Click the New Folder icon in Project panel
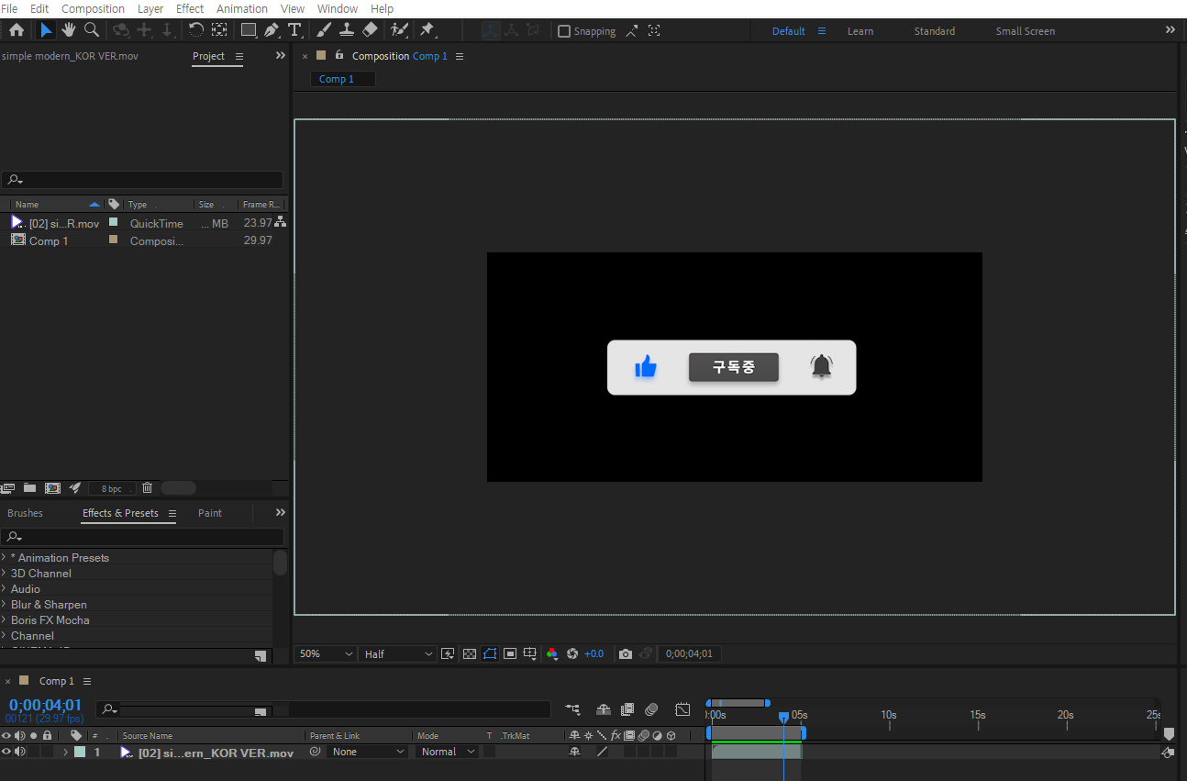1187x781 pixels. 29,488
